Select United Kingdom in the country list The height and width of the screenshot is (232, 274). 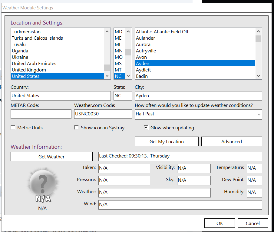pyautogui.click(x=29, y=70)
